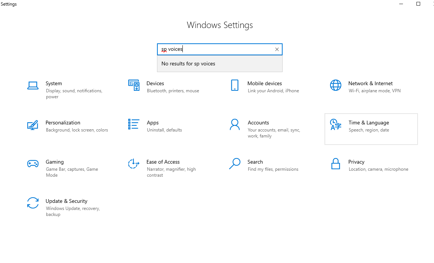434x263 pixels.
Task: Choose Personalization title
Action: (63, 123)
